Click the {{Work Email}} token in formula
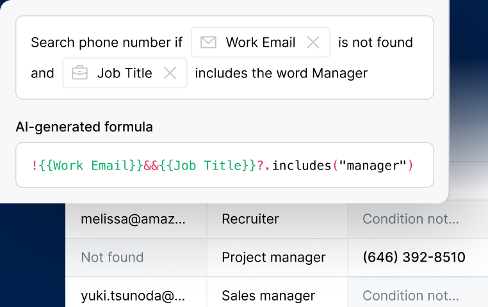488x307 pixels. [x=90, y=166]
